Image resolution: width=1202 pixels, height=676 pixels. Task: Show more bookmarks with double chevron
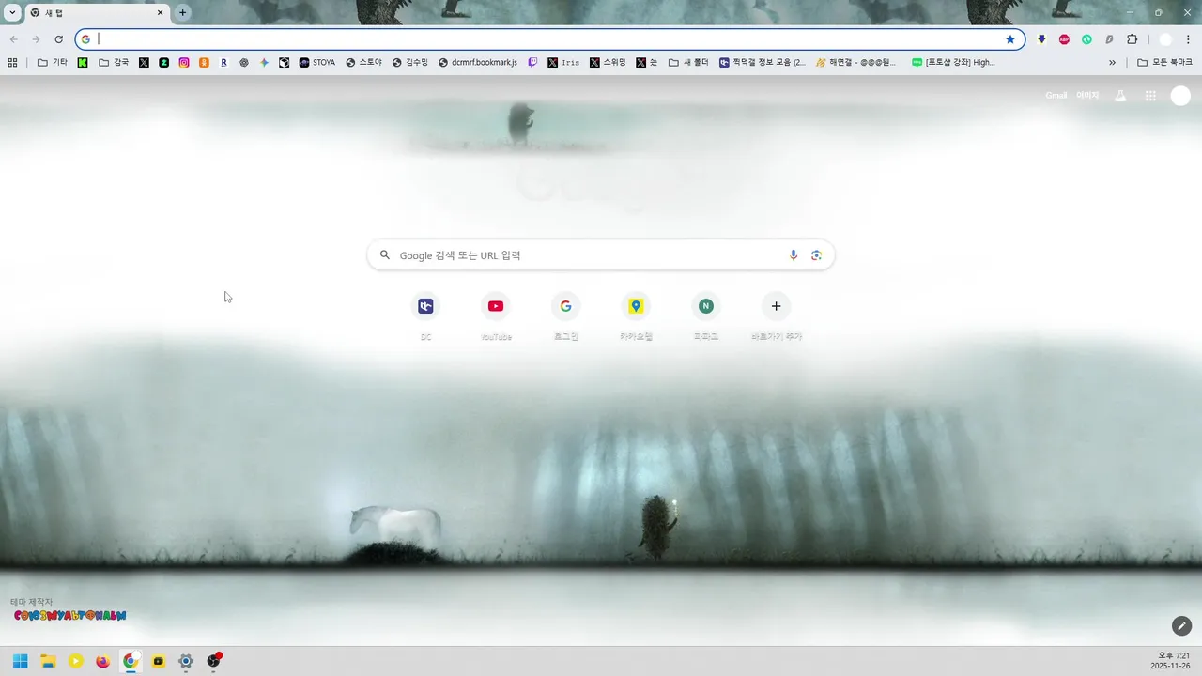[x=1113, y=63]
